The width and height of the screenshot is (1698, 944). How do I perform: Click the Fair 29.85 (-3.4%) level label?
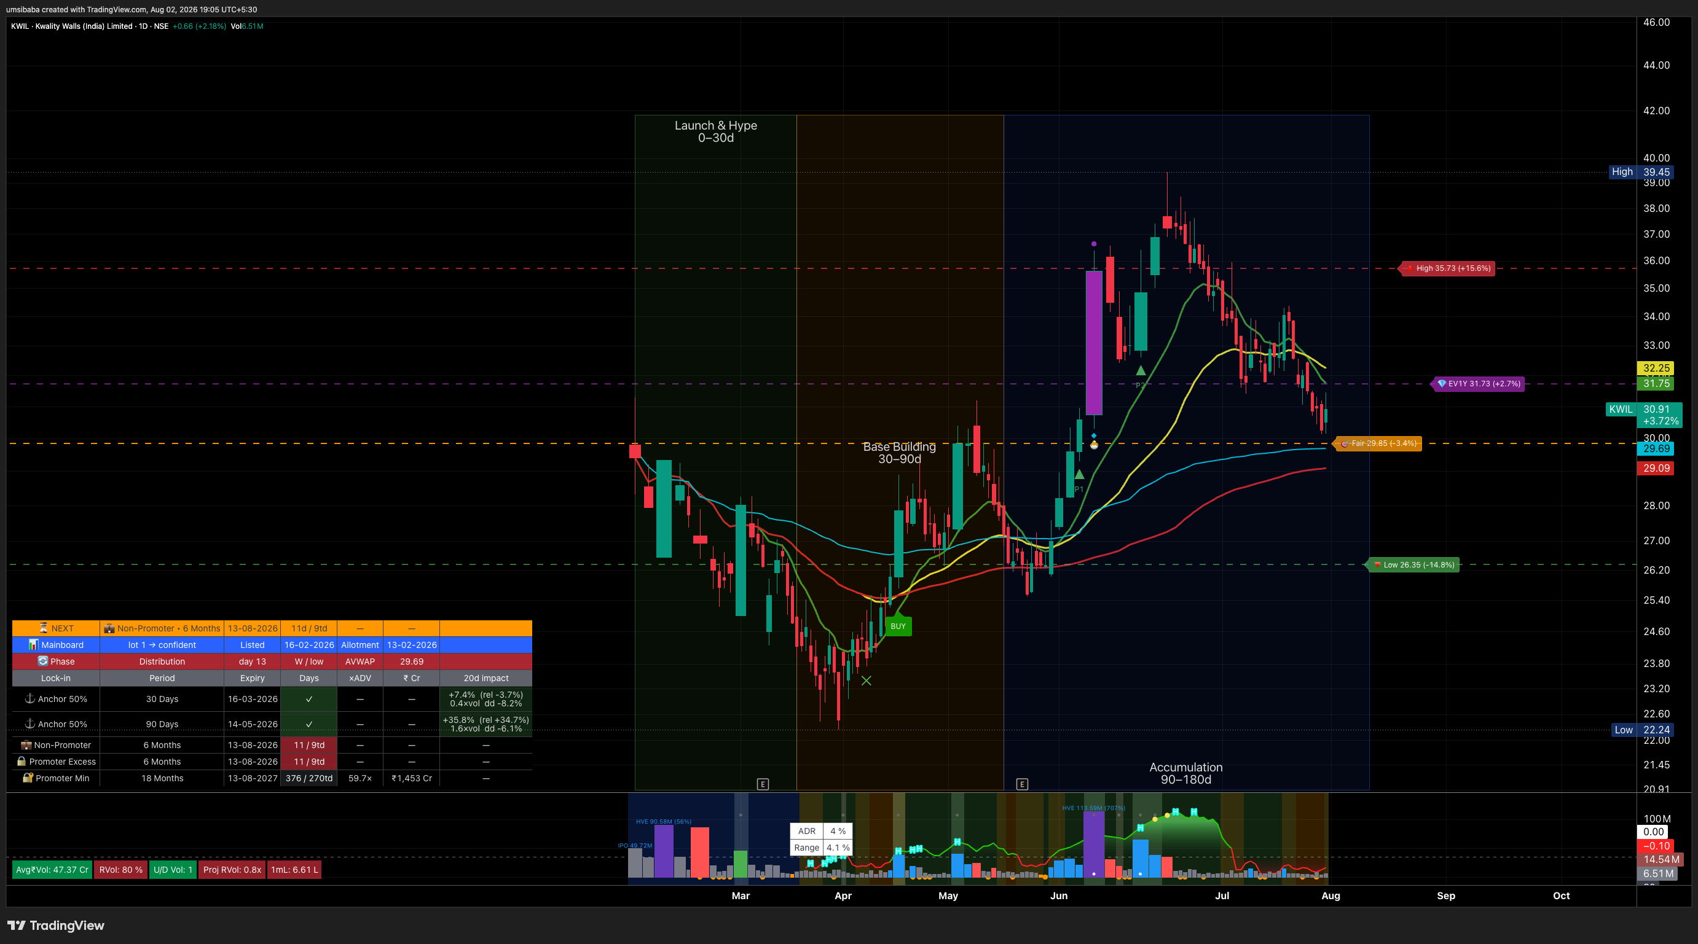1378,443
